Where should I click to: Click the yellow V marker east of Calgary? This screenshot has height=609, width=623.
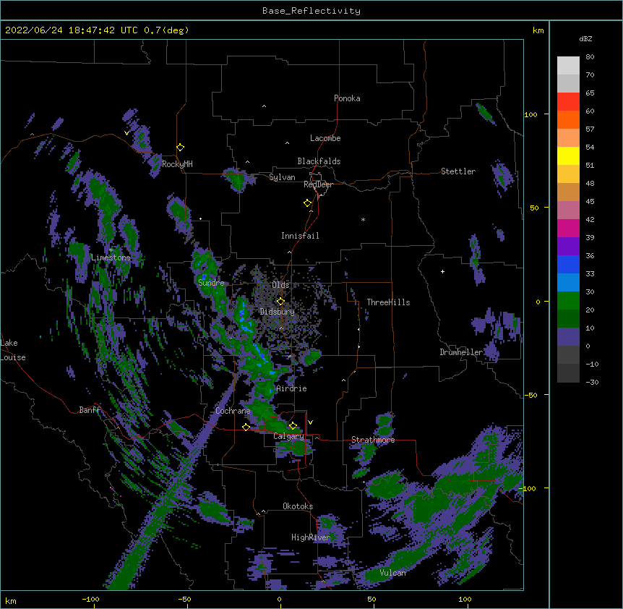[310, 422]
